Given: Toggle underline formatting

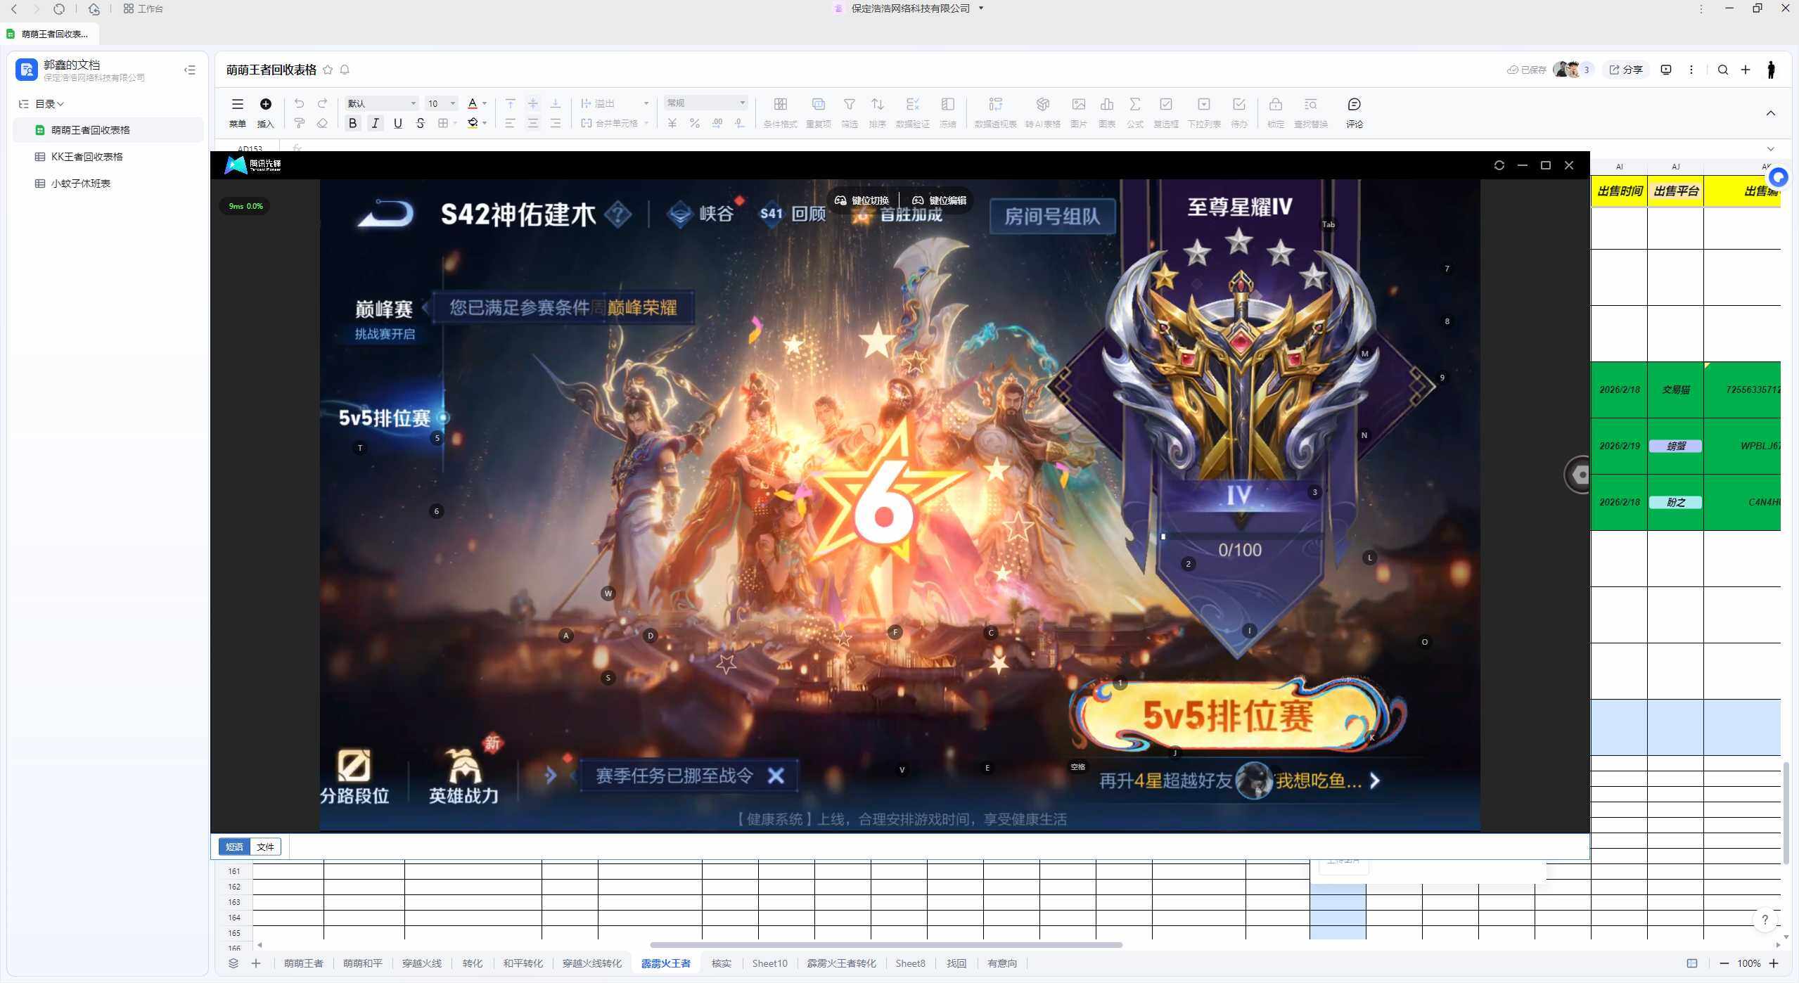Looking at the screenshot, I should coord(397,123).
